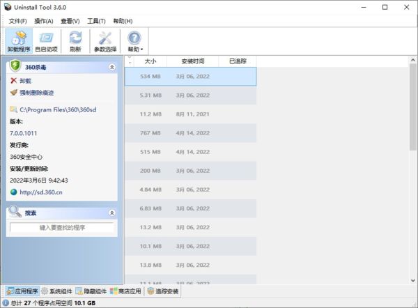
Task: Collapse the 360杀毒 details panel
Action: tap(112, 67)
